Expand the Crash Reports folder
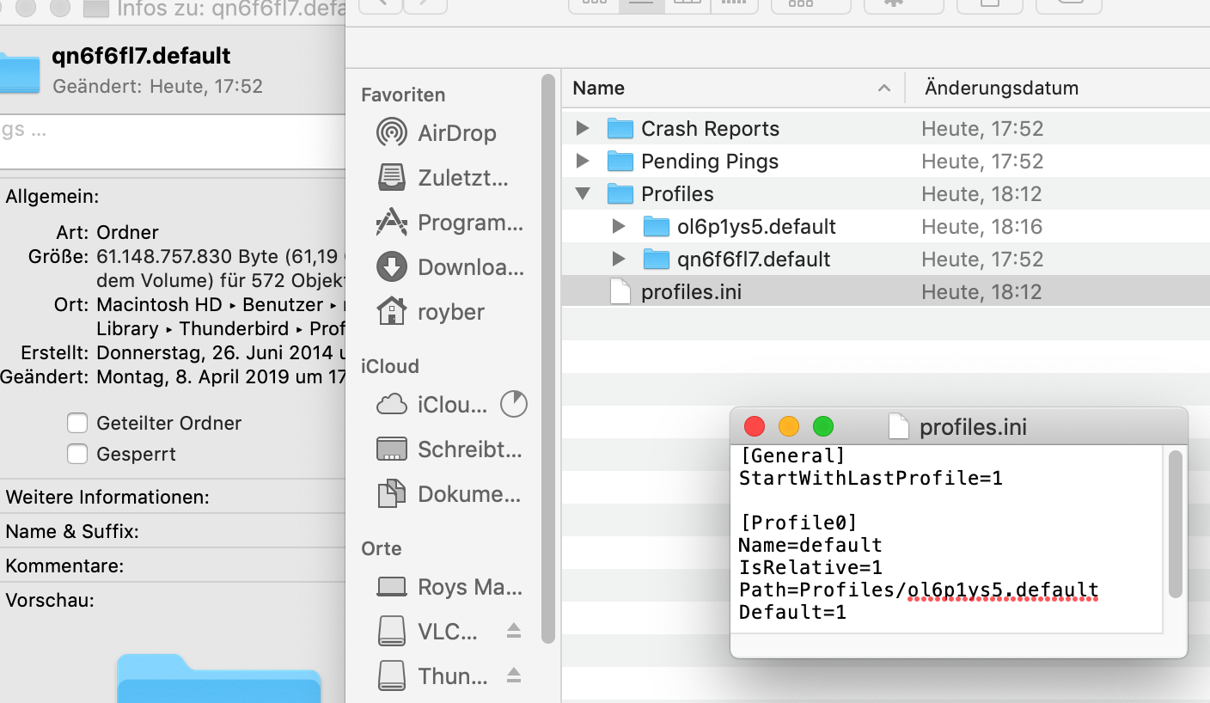 pos(583,129)
